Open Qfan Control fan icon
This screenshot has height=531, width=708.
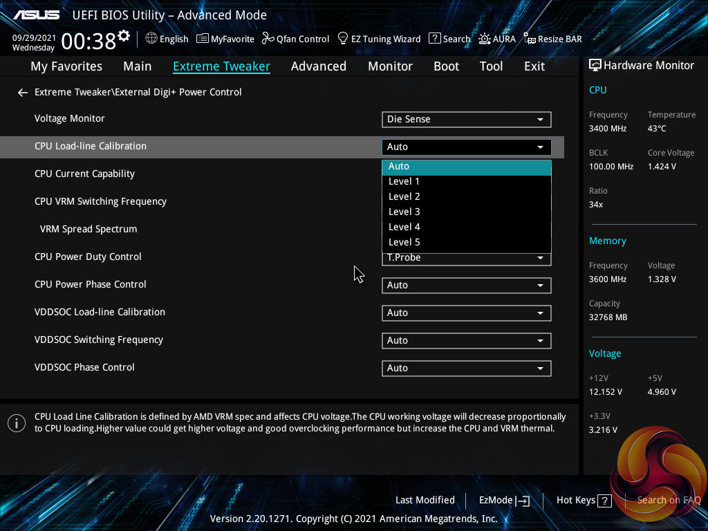(268, 39)
